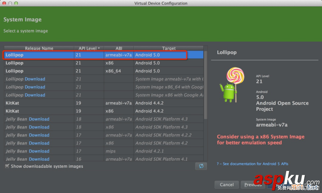The width and height of the screenshot is (322, 193).
Task: Download Jelly Bean API 17 x86 image
Action: pos(39,143)
